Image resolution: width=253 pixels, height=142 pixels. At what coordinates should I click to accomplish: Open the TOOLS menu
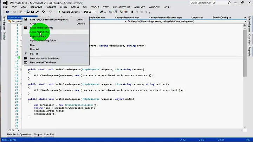click(95, 7)
